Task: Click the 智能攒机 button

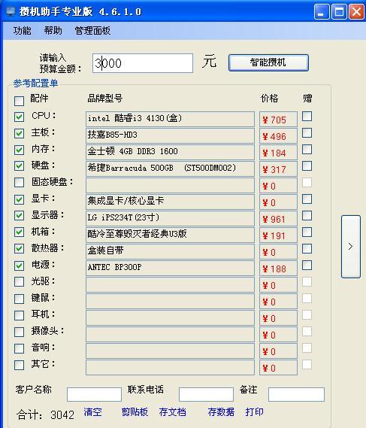Action: click(268, 62)
